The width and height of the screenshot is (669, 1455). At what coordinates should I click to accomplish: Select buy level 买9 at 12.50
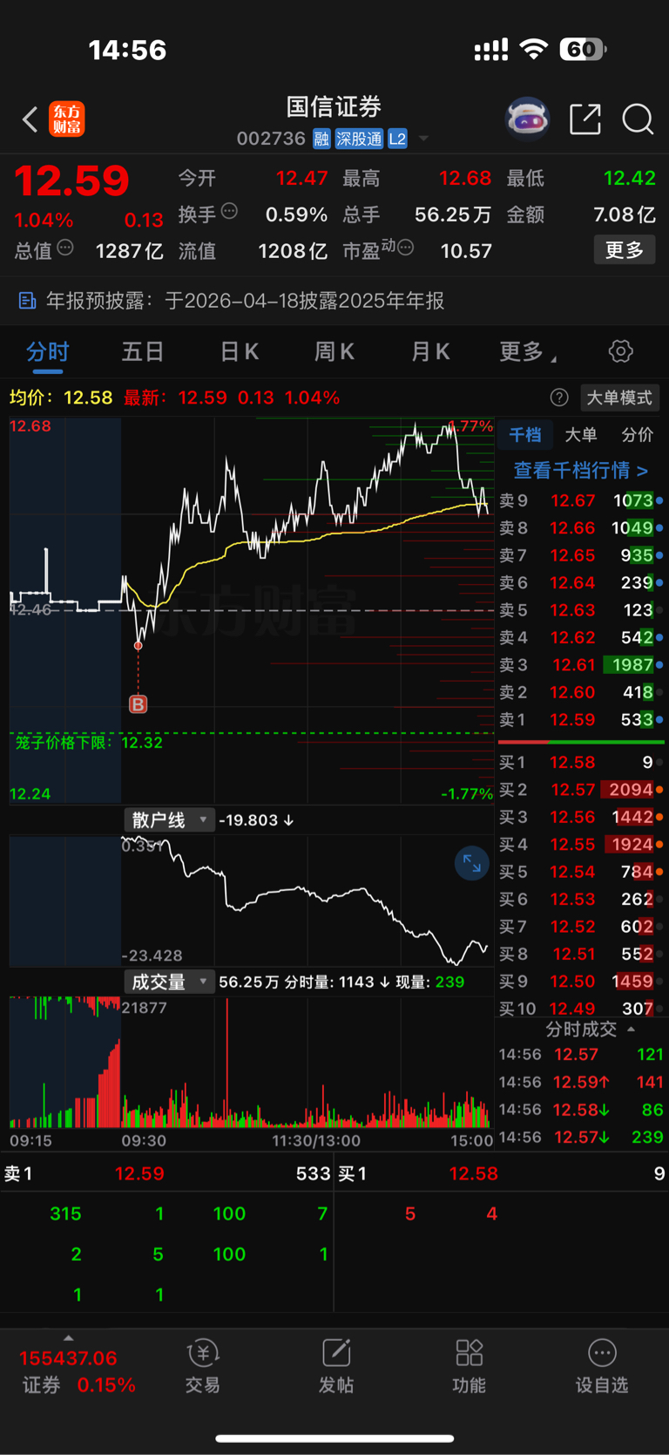(x=580, y=982)
